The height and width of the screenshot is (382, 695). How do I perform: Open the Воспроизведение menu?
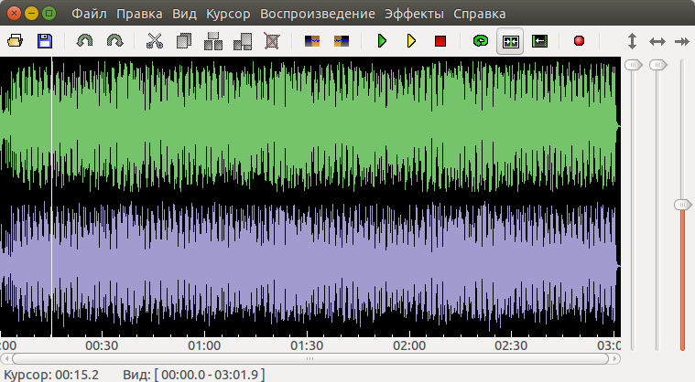point(318,14)
